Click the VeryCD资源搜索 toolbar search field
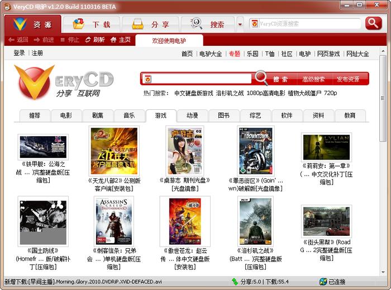 point(309,24)
